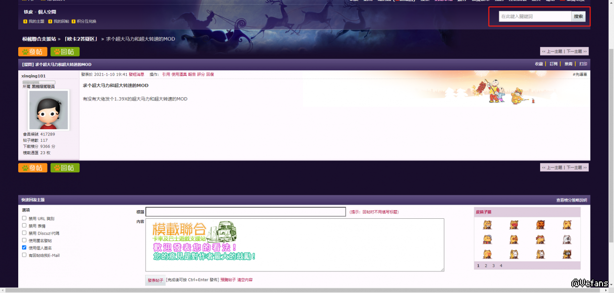The height and width of the screenshot is (293, 614).
Task: Toggle 有回帖給我E-Mail checkbox
Action: (x=24, y=255)
